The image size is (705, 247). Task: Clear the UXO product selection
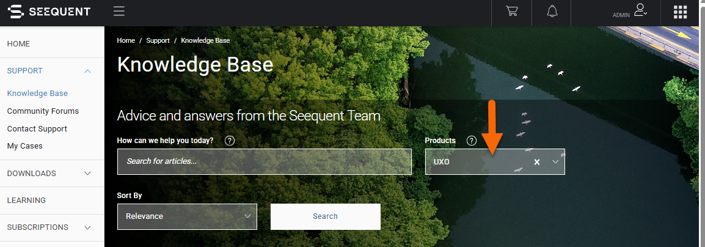[537, 162]
